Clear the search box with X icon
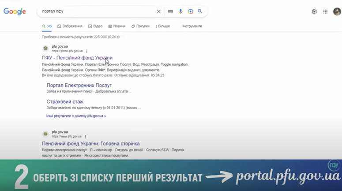The width and height of the screenshot is (342, 191). click(x=159, y=11)
